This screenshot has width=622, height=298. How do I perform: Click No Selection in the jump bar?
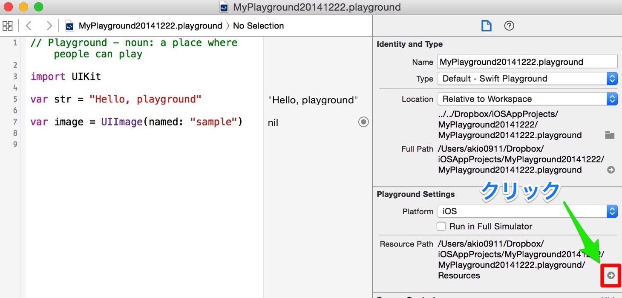pos(258,26)
